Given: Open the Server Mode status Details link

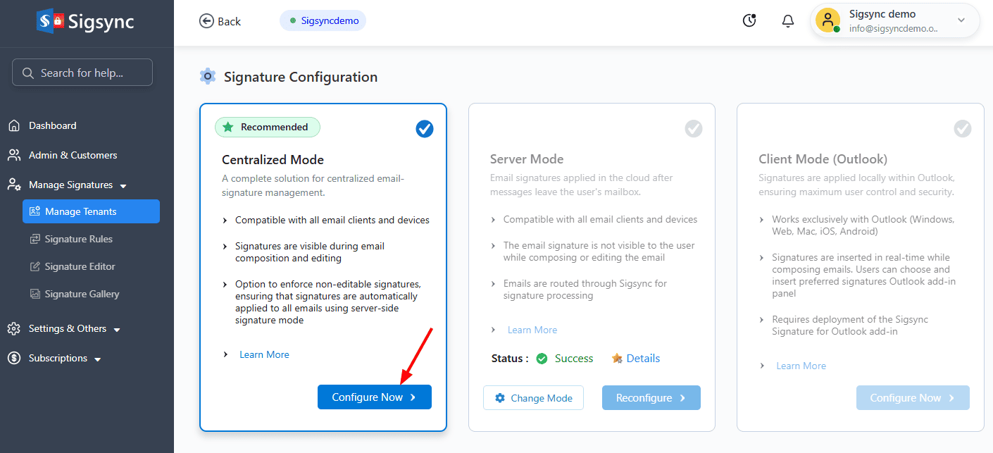Looking at the screenshot, I should tap(642, 359).
